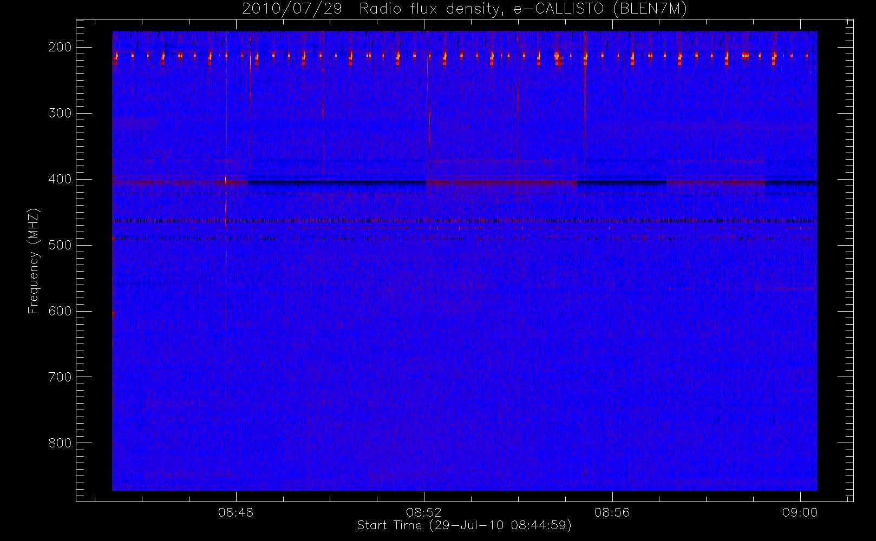The height and width of the screenshot is (541, 876).
Task: Select the 500 frequency tick label
Action: coord(60,245)
